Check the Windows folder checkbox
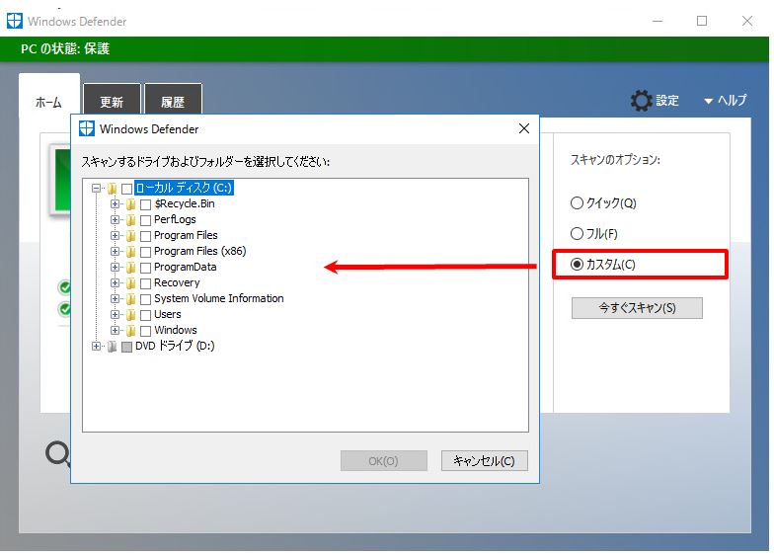The image size is (774, 555). (146, 331)
